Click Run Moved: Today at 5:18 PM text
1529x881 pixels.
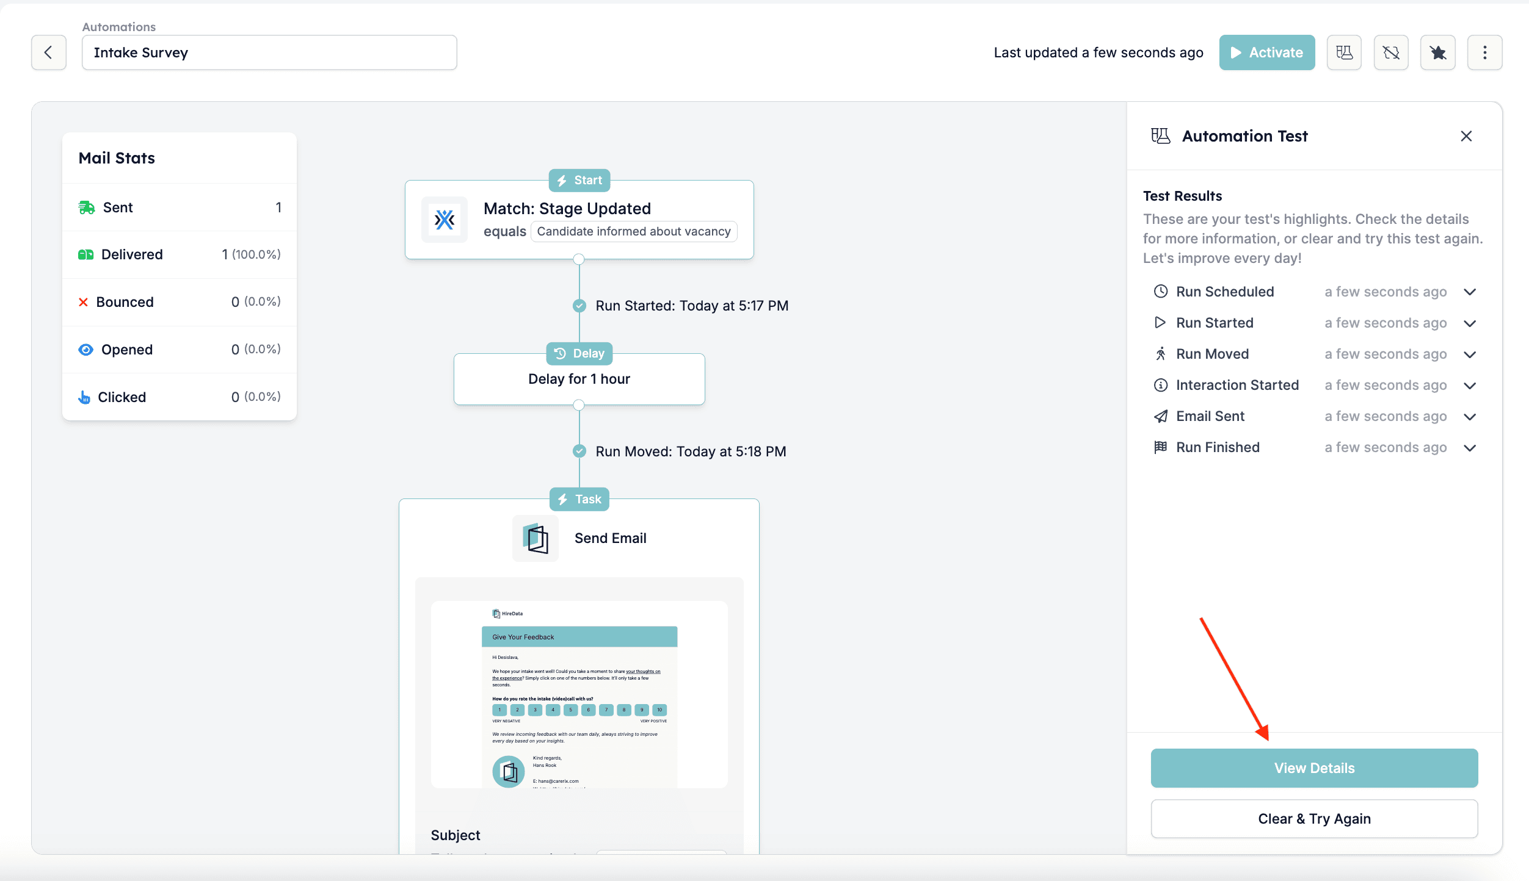click(x=691, y=451)
